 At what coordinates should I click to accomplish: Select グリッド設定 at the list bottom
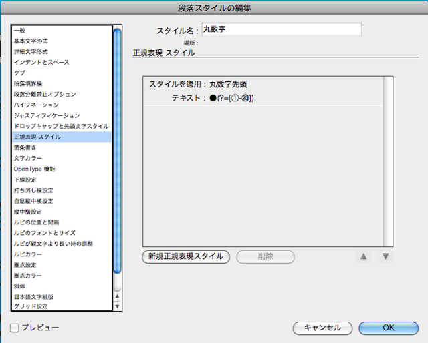[x=31, y=306]
